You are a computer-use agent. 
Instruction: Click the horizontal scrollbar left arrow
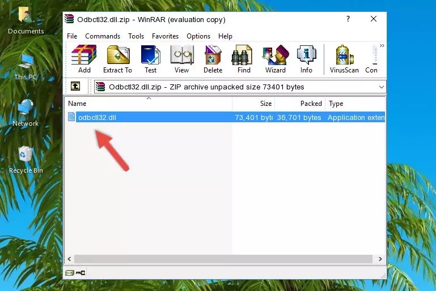[70, 259]
